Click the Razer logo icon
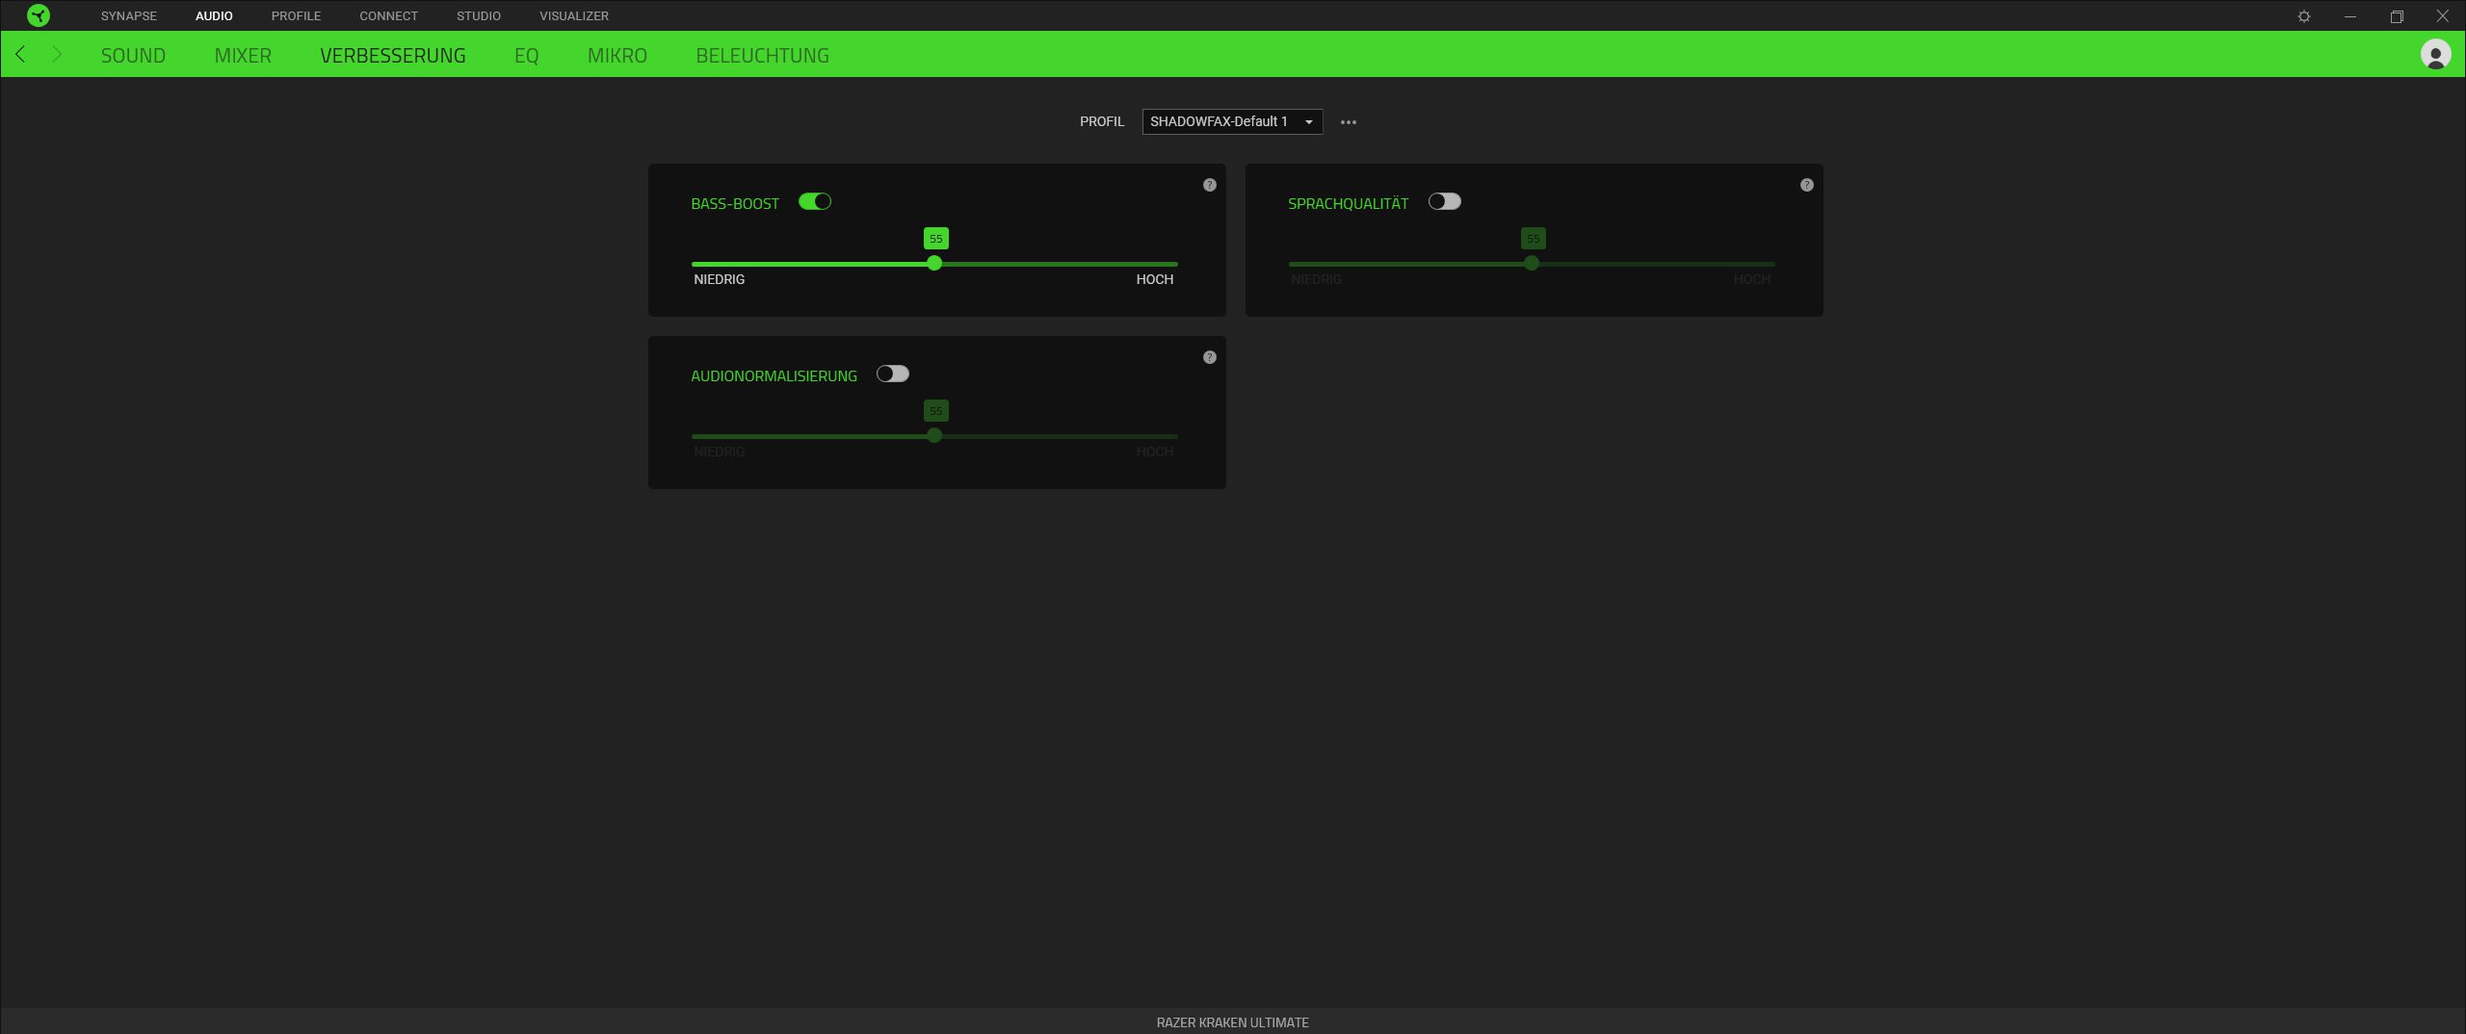Image resolution: width=2466 pixels, height=1034 pixels. [39, 15]
